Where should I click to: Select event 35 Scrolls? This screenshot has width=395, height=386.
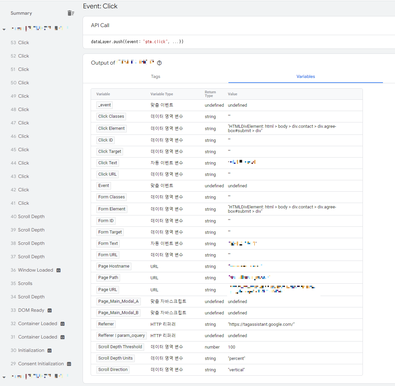click(21, 283)
